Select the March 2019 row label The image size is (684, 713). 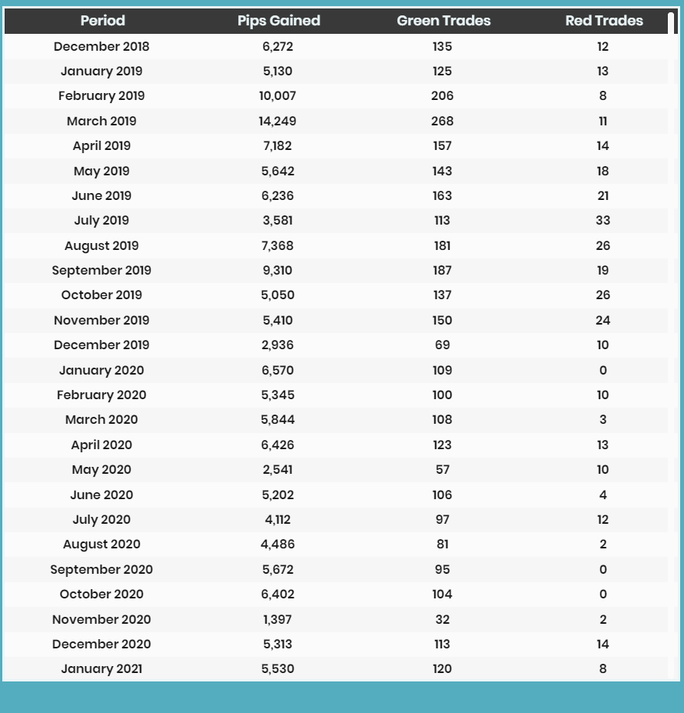(101, 121)
